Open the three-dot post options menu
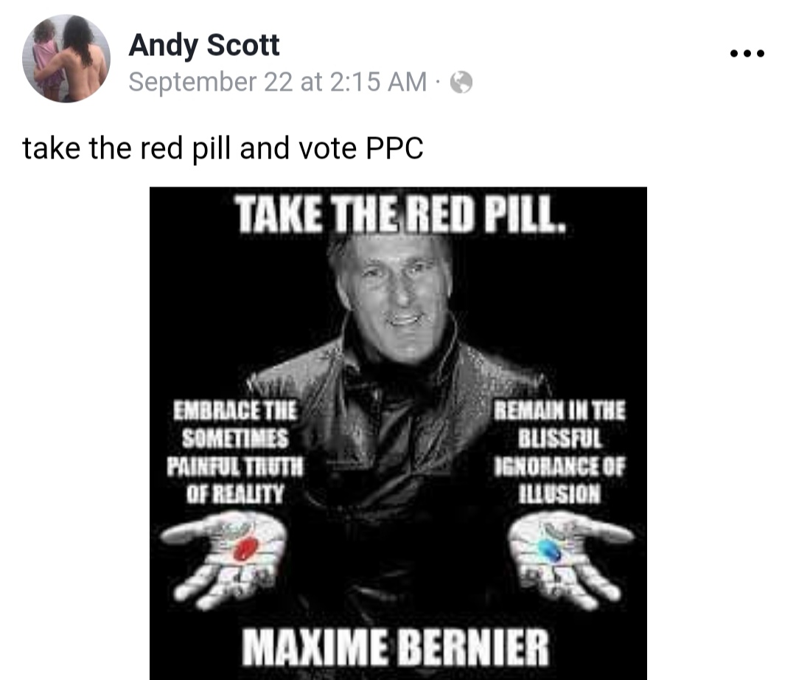The height and width of the screenshot is (680, 796). click(747, 53)
